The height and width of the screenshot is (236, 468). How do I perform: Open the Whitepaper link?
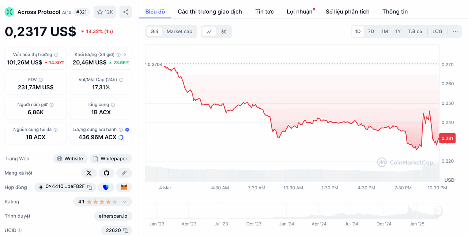point(110,159)
